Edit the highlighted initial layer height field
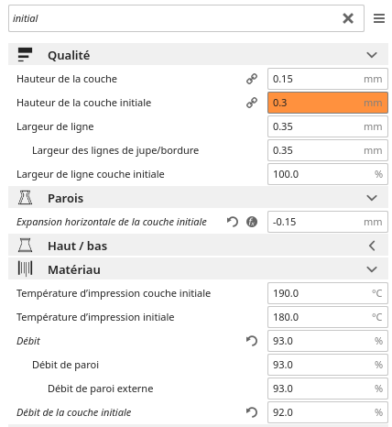 coord(328,103)
